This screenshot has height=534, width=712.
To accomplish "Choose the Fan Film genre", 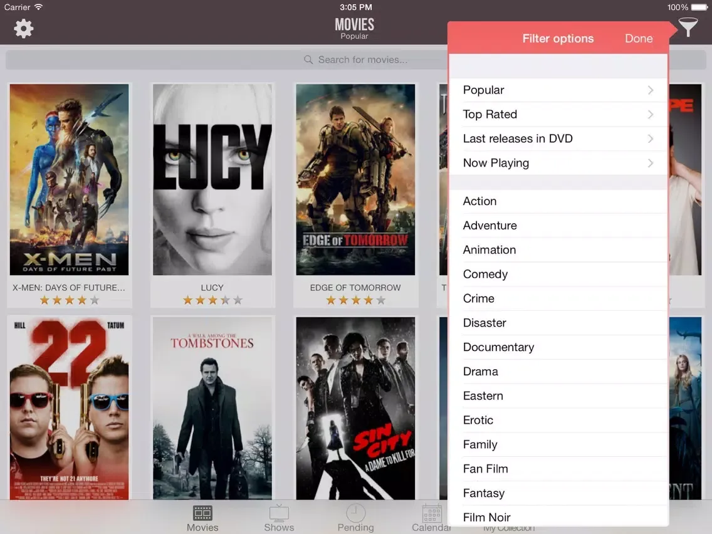I will click(558, 469).
